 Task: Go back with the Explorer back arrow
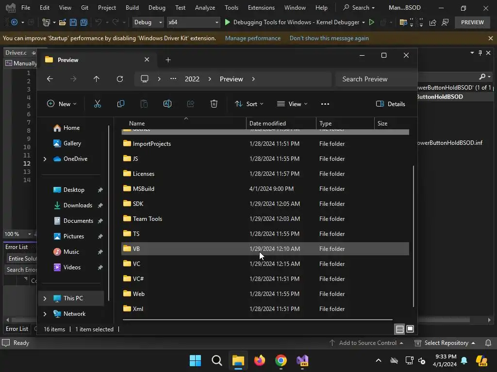click(50, 79)
